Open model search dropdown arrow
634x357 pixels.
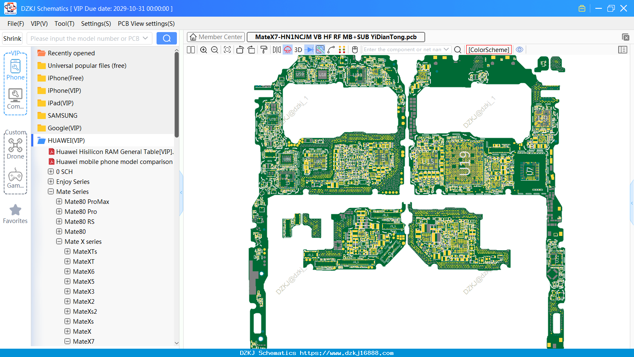pyautogui.click(x=145, y=38)
